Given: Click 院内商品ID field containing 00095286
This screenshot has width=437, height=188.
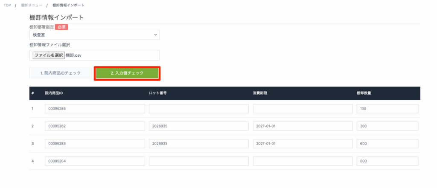Looking at the screenshot, I should [95, 109].
